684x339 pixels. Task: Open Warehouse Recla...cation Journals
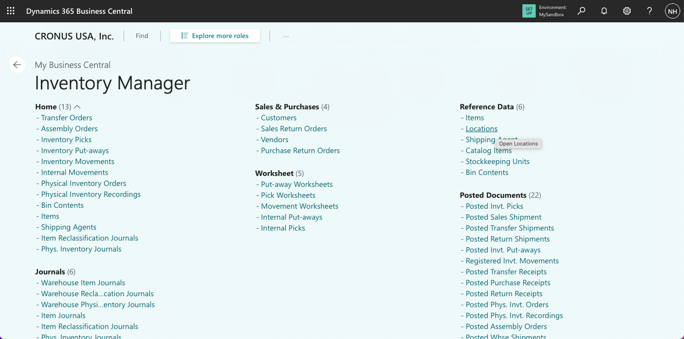(x=97, y=294)
